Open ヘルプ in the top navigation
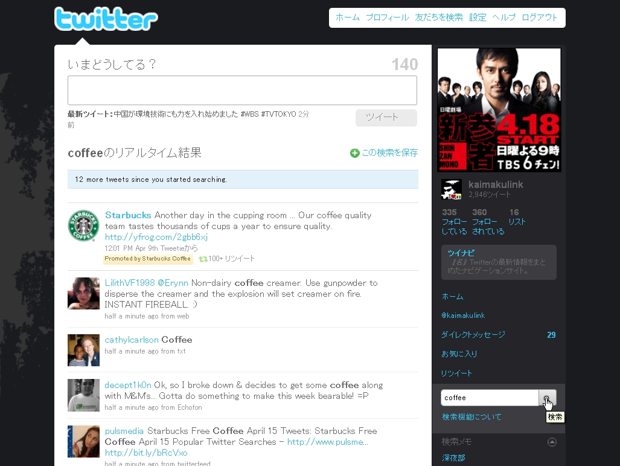This screenshot has width=620, height=466. [503, 18]
